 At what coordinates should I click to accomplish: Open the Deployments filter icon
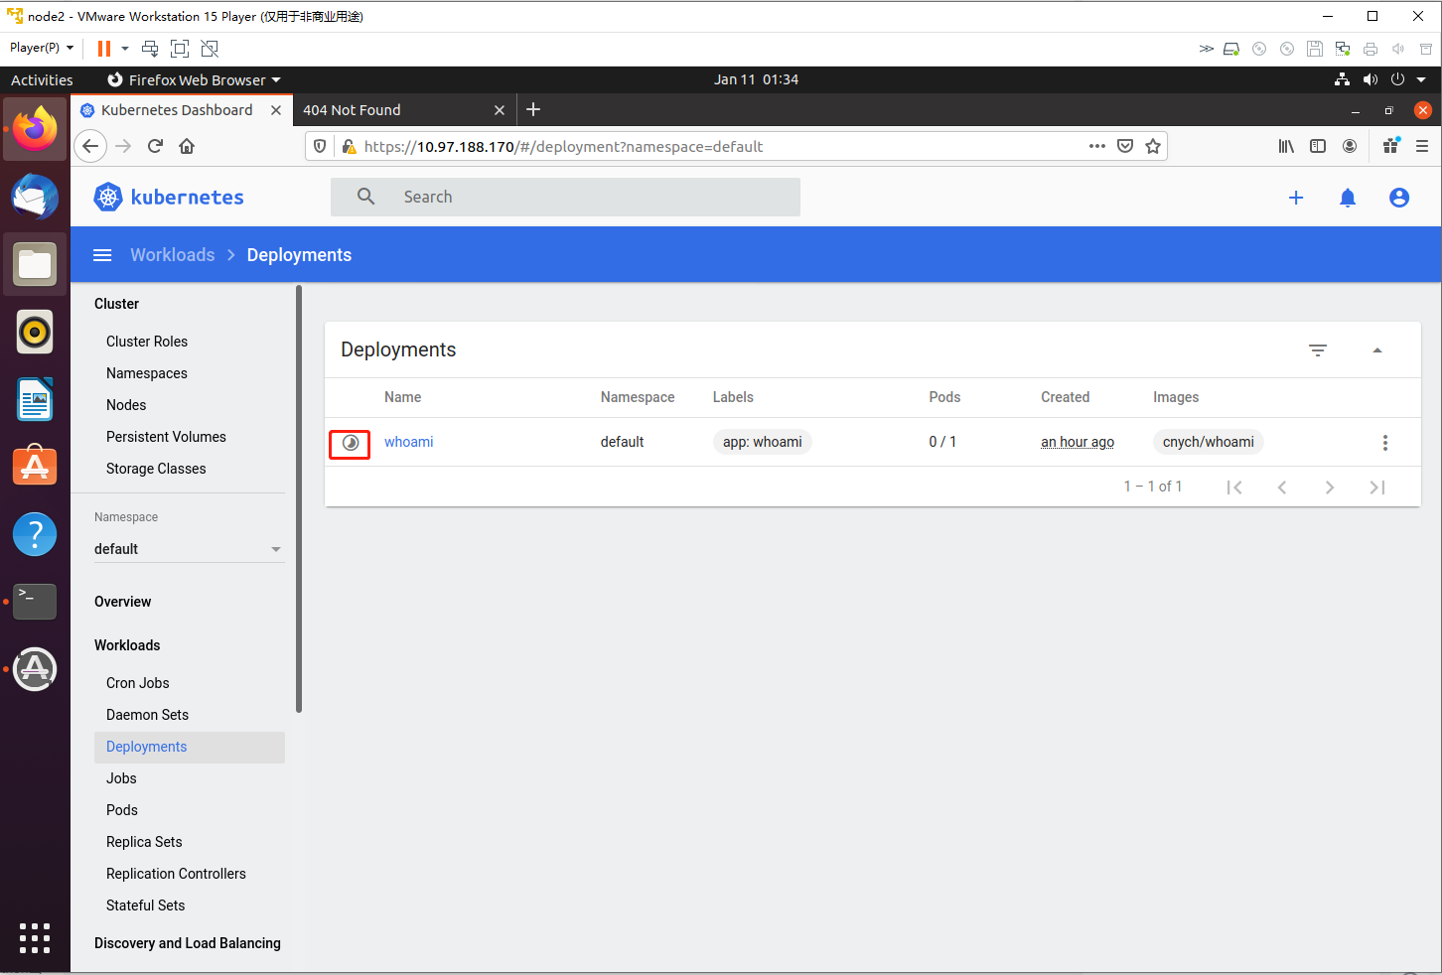click(x=1318, y=350)
